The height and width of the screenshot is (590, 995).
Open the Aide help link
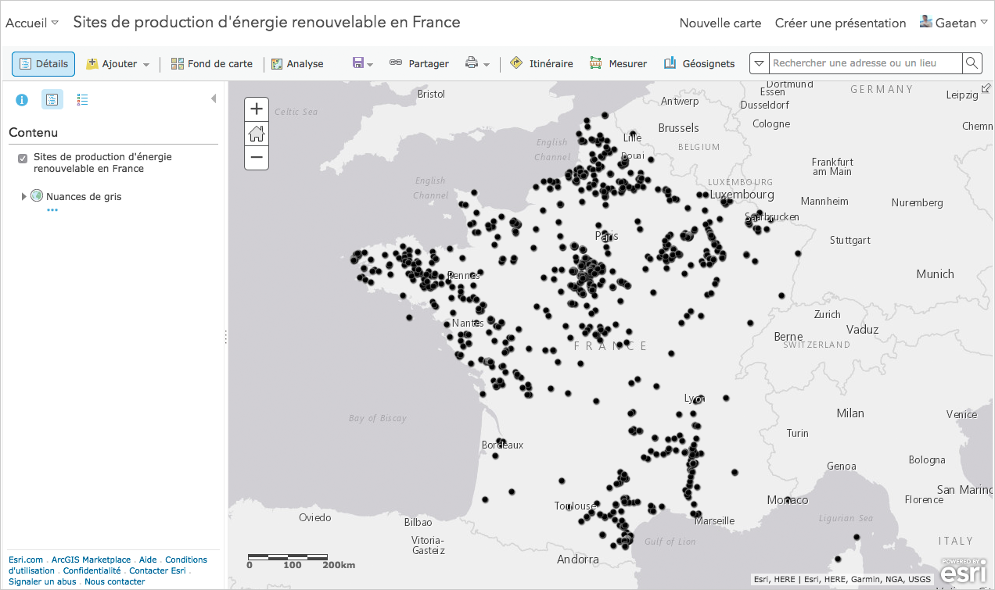148,560
